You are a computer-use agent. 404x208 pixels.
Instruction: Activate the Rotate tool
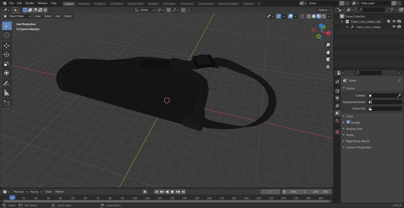(x=7, y=55)
